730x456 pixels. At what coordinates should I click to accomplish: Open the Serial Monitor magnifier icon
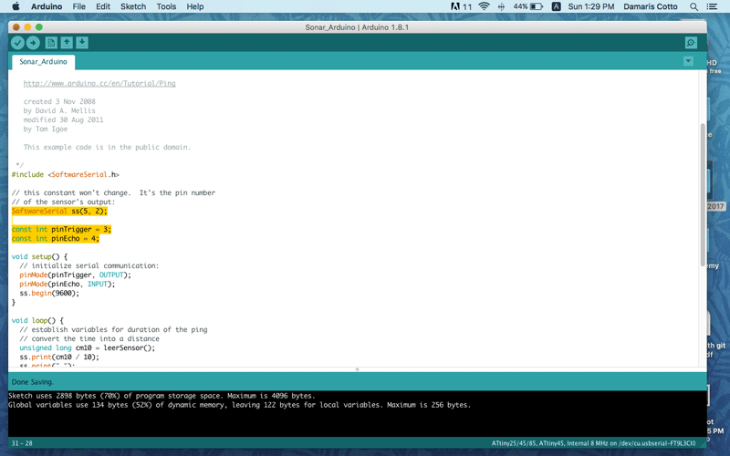[691, 43]
